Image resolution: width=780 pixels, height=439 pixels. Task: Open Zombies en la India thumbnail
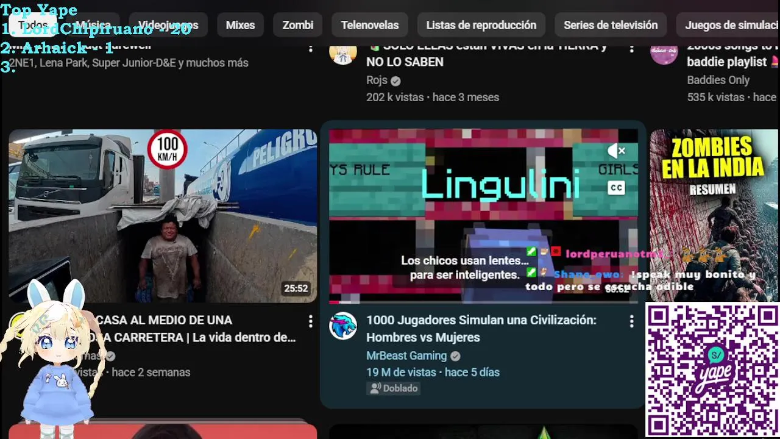coord(715,216)
